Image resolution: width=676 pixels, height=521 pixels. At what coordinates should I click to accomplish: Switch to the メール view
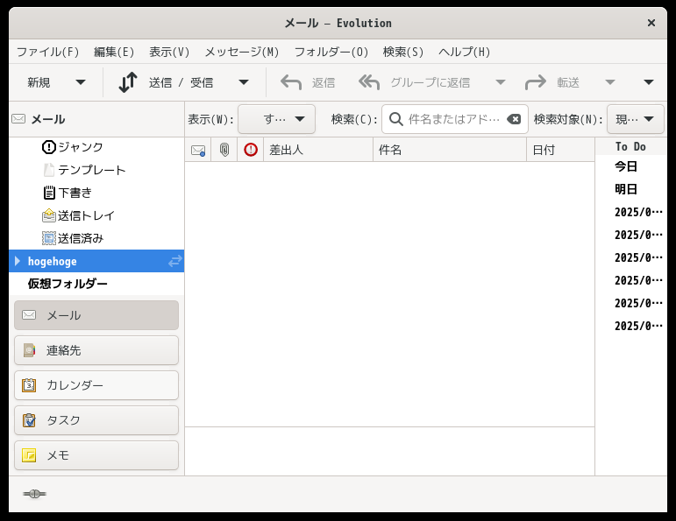(96, 315)
